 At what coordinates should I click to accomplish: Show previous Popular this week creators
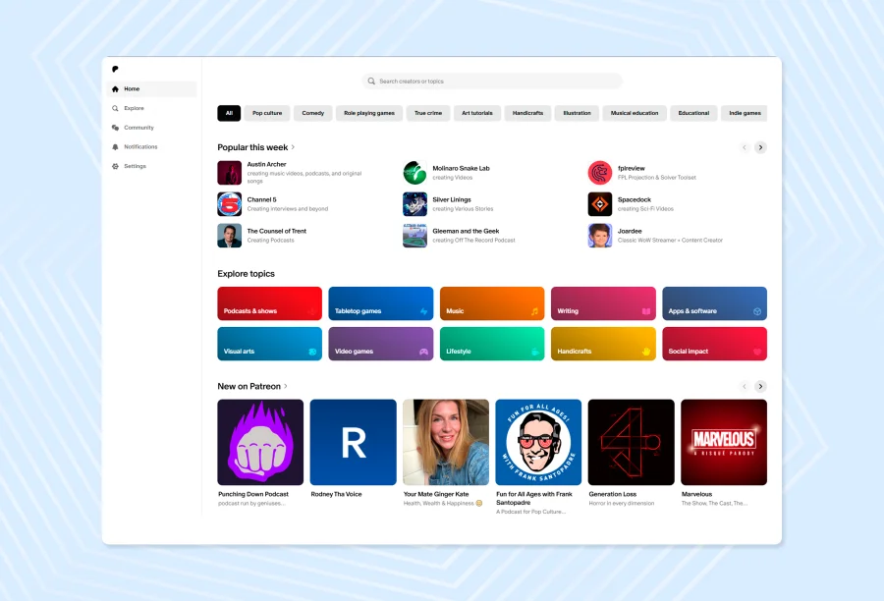(x=745, y=147)
